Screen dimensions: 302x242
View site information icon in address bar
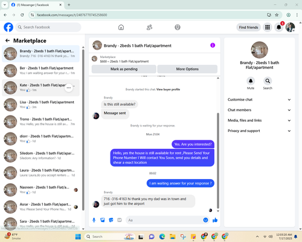[x=32, y=15]
